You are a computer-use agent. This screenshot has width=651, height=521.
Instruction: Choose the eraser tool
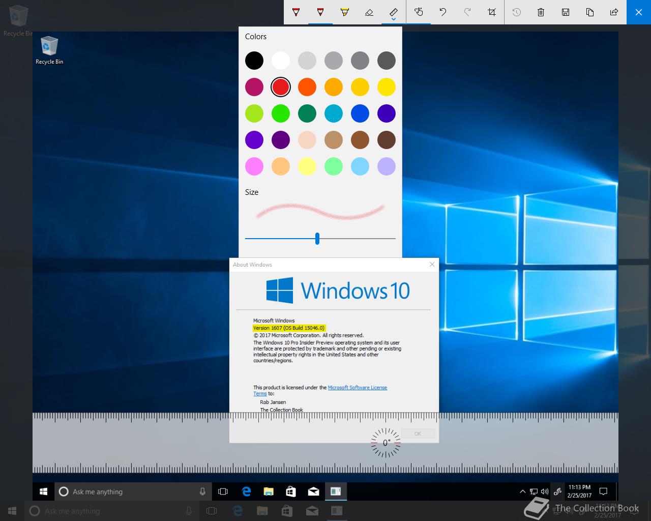[x=369, y=12]
